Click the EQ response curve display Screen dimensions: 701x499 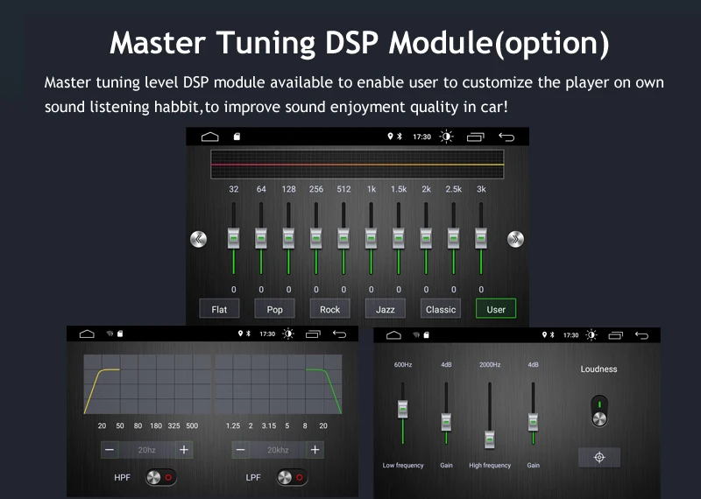tap(358, 165)
